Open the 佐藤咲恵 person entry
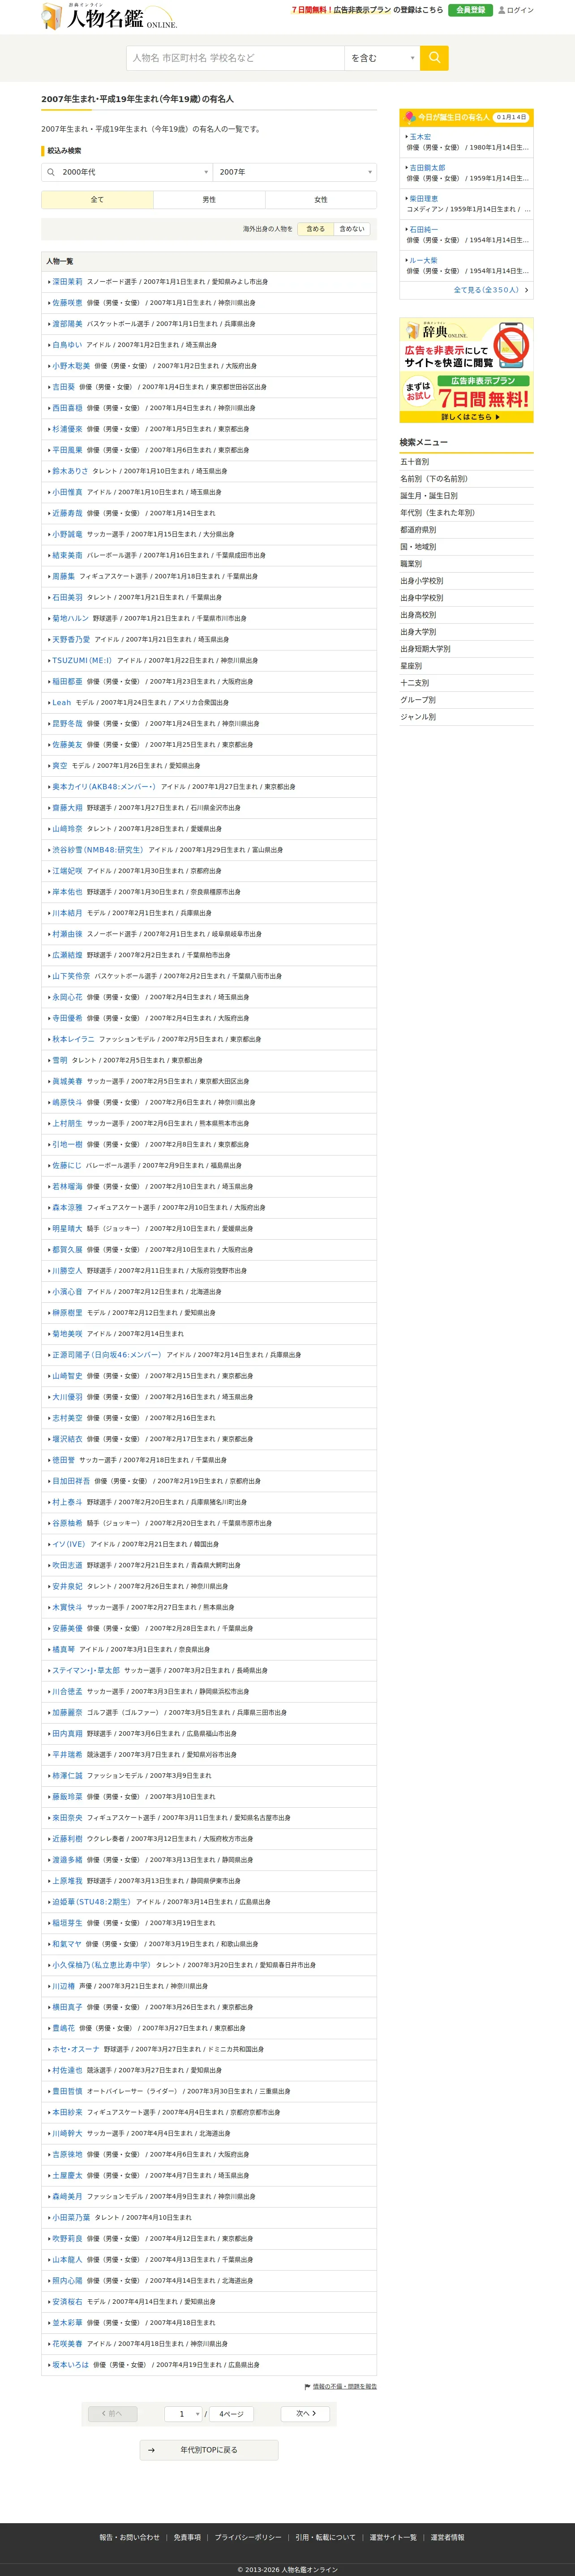Viewport: 575px width, 2576px height. point(67,303)
